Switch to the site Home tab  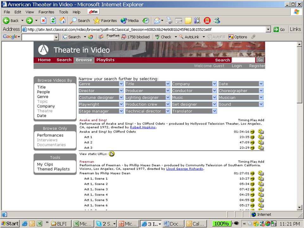tap(44, 60)
